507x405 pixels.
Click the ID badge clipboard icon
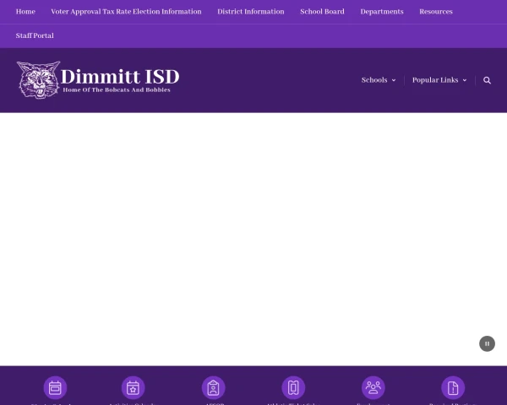(x=214, y=387)
